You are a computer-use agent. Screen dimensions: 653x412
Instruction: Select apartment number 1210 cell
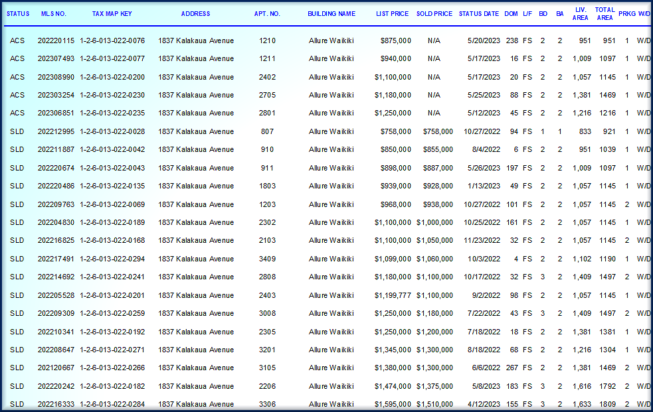(267, 40)
